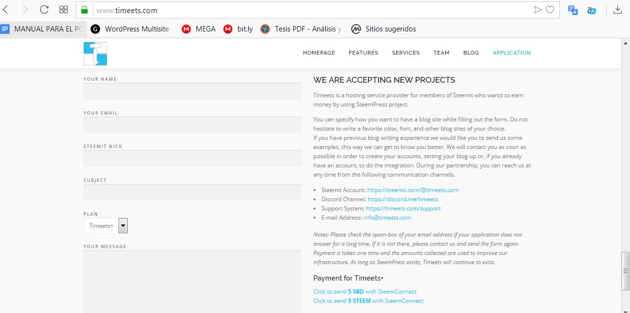The width and height of the screenshot is (630, 313).
Task: Click to send 5 SBD with SteemConnect
Action: coord(365,292)
